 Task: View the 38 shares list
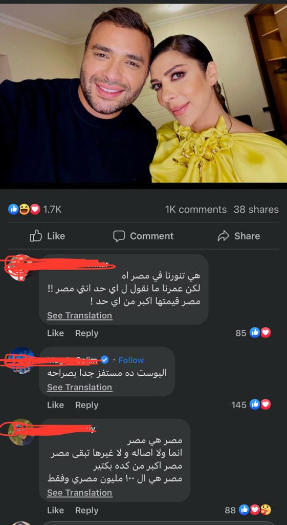pos(256,210)
